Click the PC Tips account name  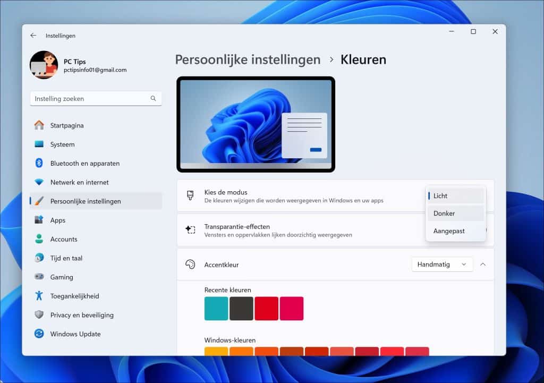pyautogui.click(x=74, y=62)
